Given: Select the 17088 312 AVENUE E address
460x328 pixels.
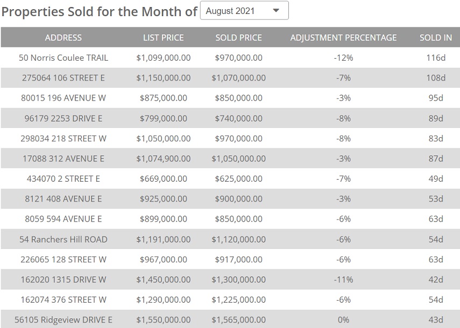Looking at the screenshot, I should pyautogui.click(x=63, y=159).
